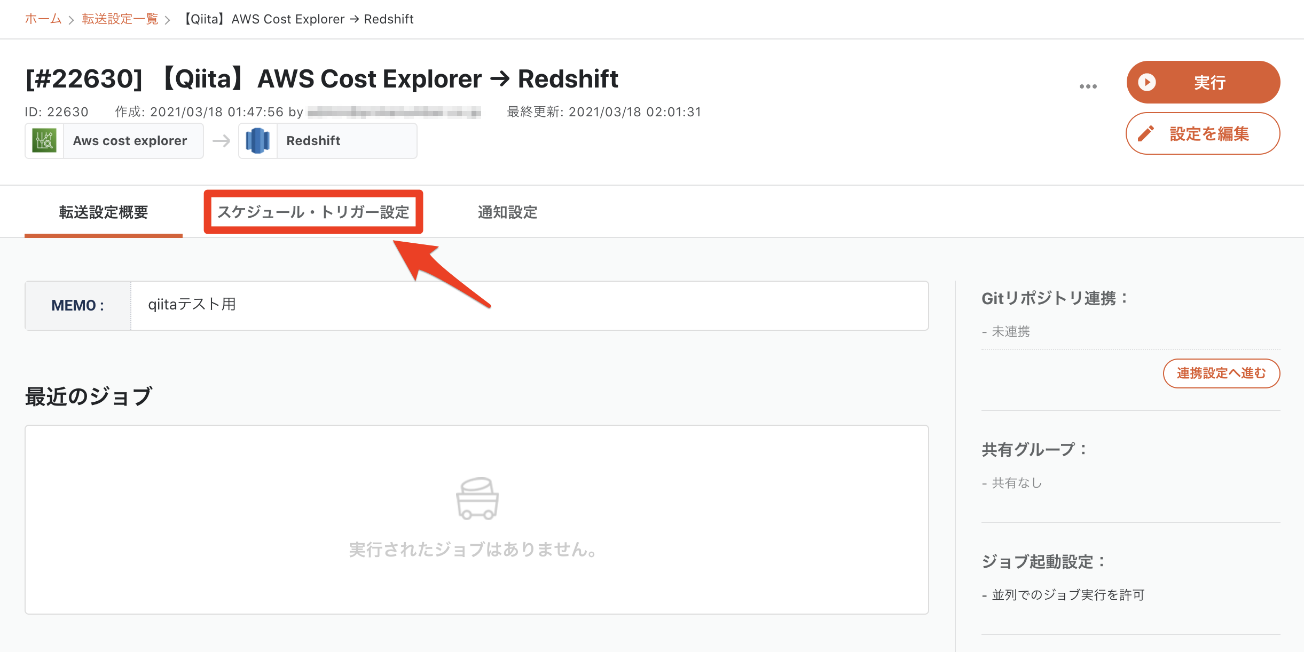Viewport: 1304px width, 652px height.
Task: Click the Redshift service icon
Action: (x=258, y=141)
